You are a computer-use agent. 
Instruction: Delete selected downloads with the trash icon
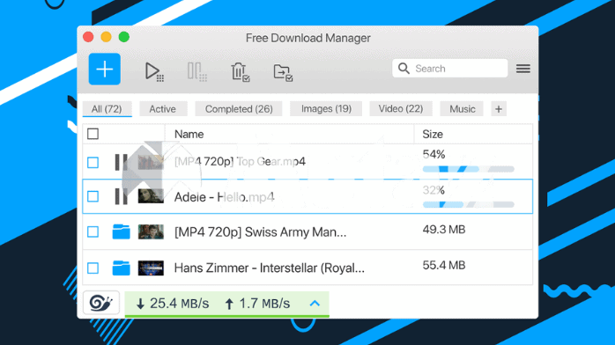[240, 71]
